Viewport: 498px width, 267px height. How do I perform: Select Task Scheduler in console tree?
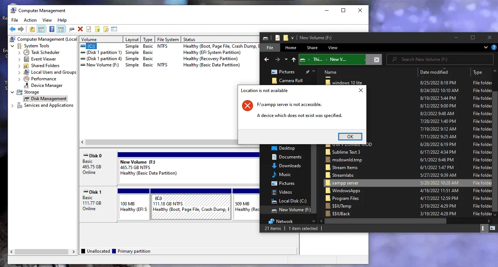pyautogui.click(x=45, y=52)
